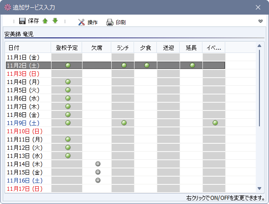Click the printer icon
The image size is (269, 204).
coord(109,22)
